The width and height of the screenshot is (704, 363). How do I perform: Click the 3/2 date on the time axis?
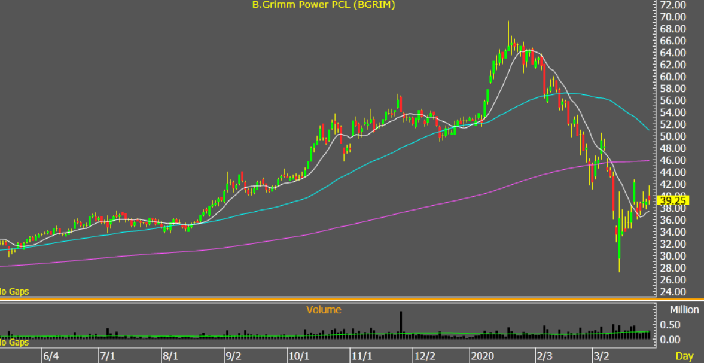[602, 356]
